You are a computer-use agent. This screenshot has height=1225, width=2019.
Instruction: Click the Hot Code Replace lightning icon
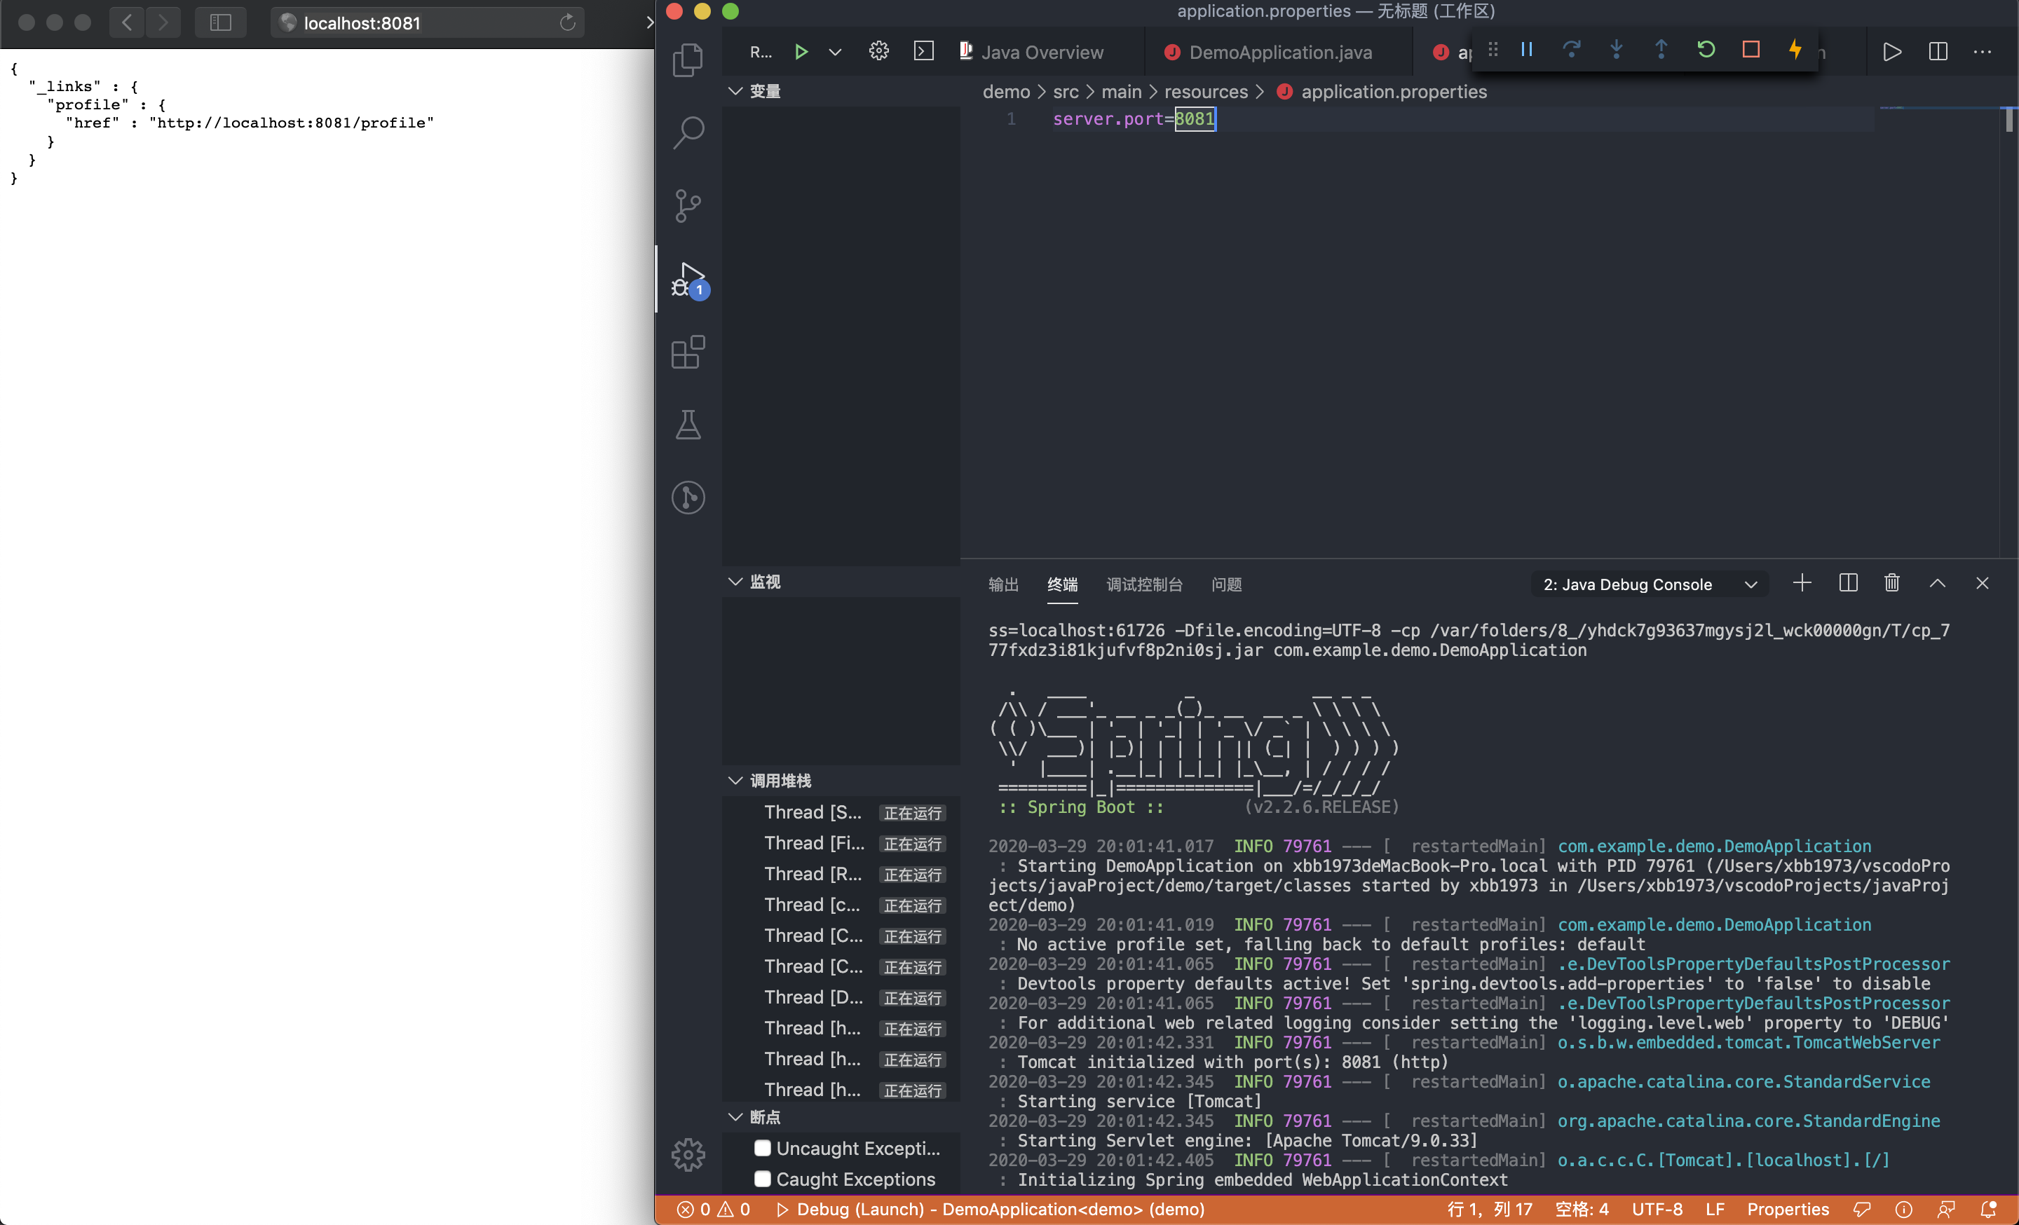click(1795, 50)
